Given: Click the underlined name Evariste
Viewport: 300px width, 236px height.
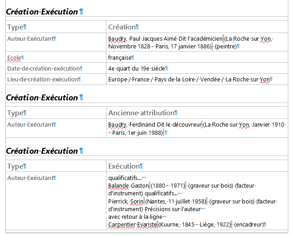Looking at the screenshot, I should pos(147,225).
